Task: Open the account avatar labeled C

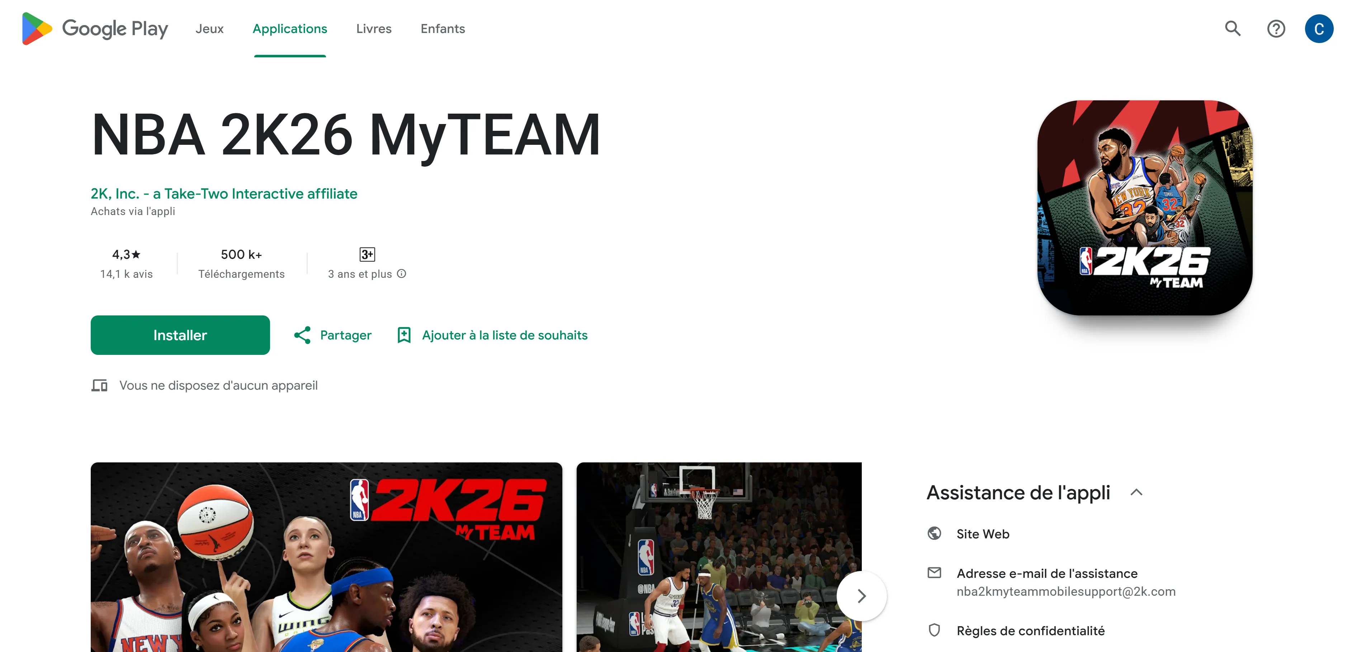Action: [1319, 29]
